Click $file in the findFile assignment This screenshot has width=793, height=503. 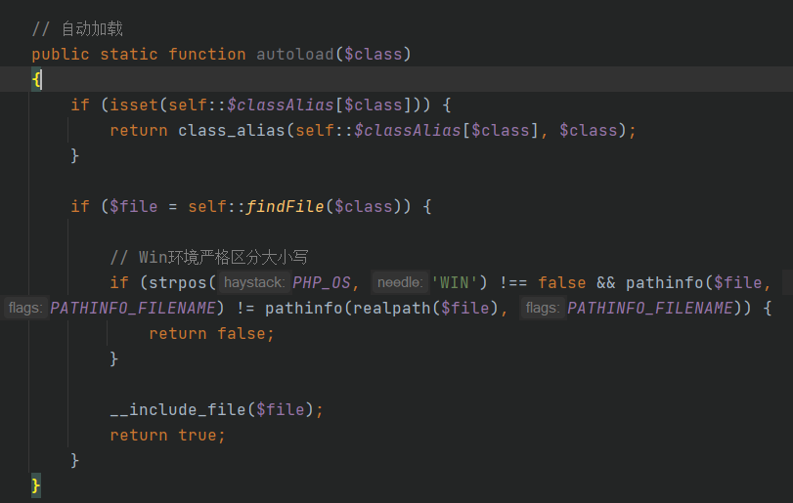pyautogui.click(x=134, y=206)
